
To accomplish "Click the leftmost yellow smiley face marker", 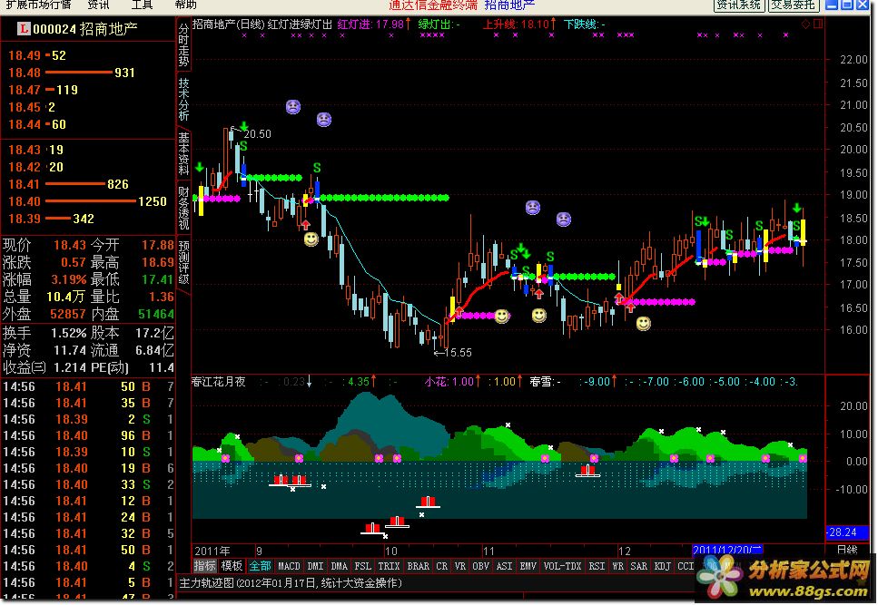I will tap(311, 239).
